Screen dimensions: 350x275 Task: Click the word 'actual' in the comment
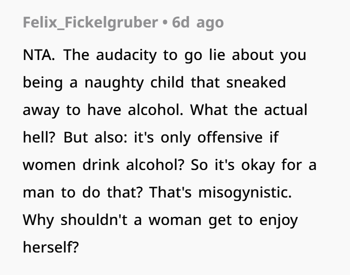coord(285,109)
